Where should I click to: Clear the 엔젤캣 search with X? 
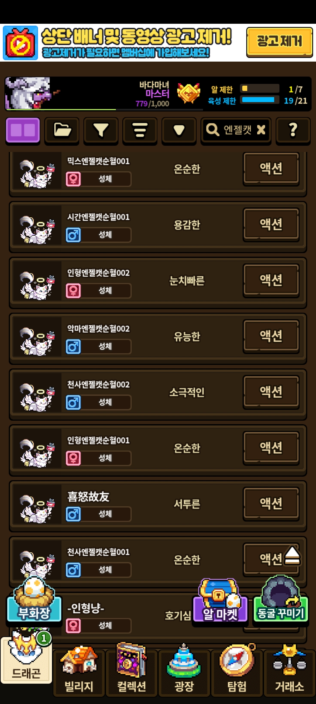point(261,130)
